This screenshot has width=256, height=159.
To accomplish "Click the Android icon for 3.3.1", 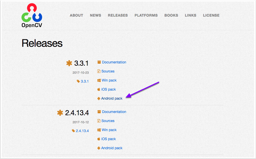I will pyautogui.click(x=99, y=99).
